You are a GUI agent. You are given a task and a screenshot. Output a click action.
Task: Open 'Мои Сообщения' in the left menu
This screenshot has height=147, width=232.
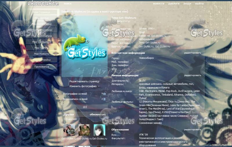pyautogui.click(x=41, y=42)
